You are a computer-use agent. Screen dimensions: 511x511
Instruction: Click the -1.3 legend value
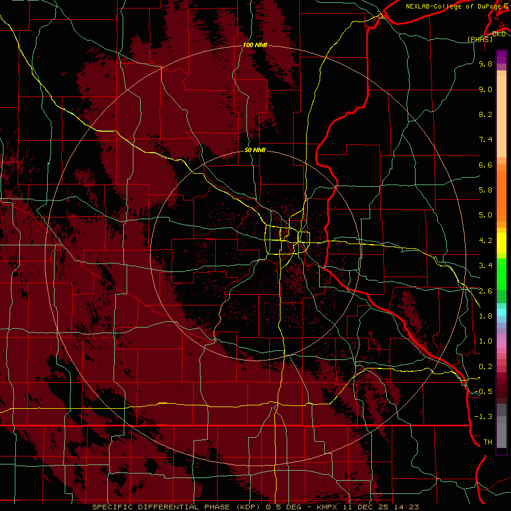pos(483,417)
